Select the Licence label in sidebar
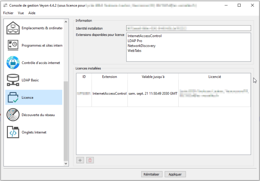This screenshot has height=181, width=260. tap(27, 98)
